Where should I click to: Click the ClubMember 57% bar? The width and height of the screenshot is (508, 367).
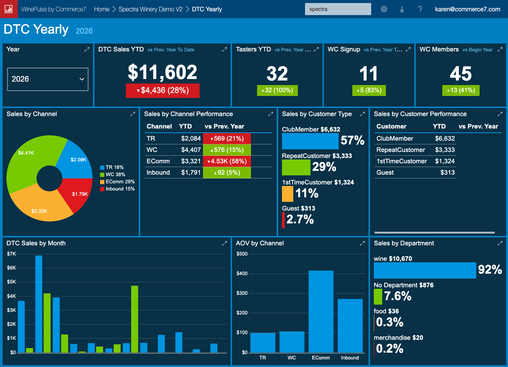[310, 141]
